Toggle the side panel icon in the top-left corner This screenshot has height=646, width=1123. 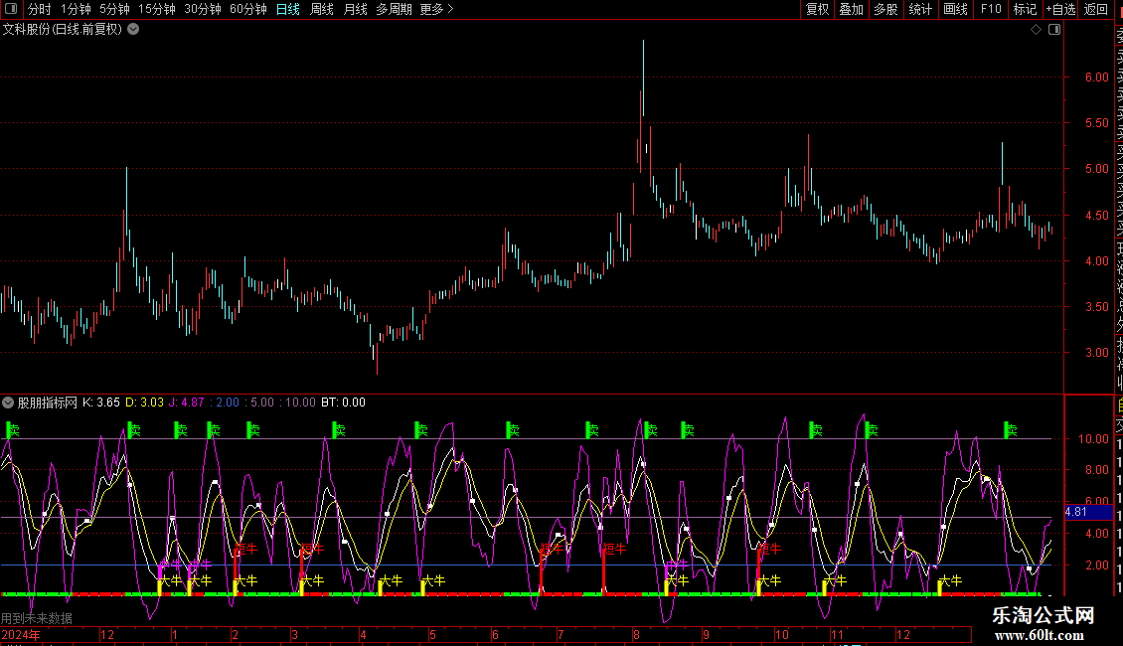pos(11,9)
